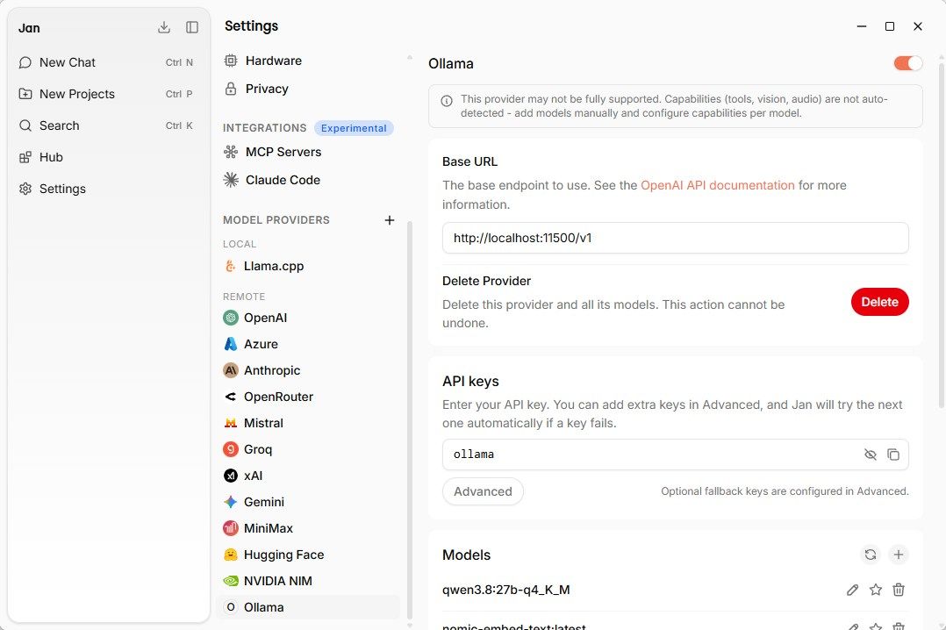Viewport: 946px width, 630px height.
Task: Select the Mistral provider
Action: [x=308, y=423]
